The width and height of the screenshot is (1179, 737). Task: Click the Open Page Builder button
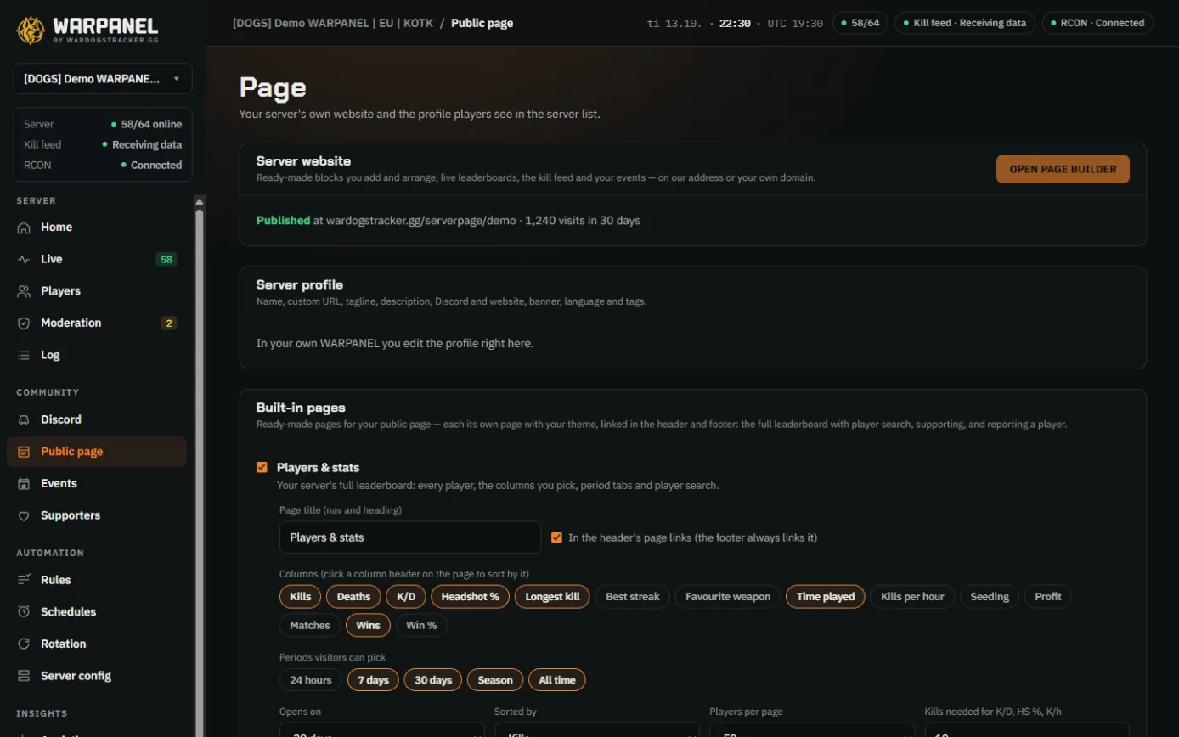[1063, 169]
